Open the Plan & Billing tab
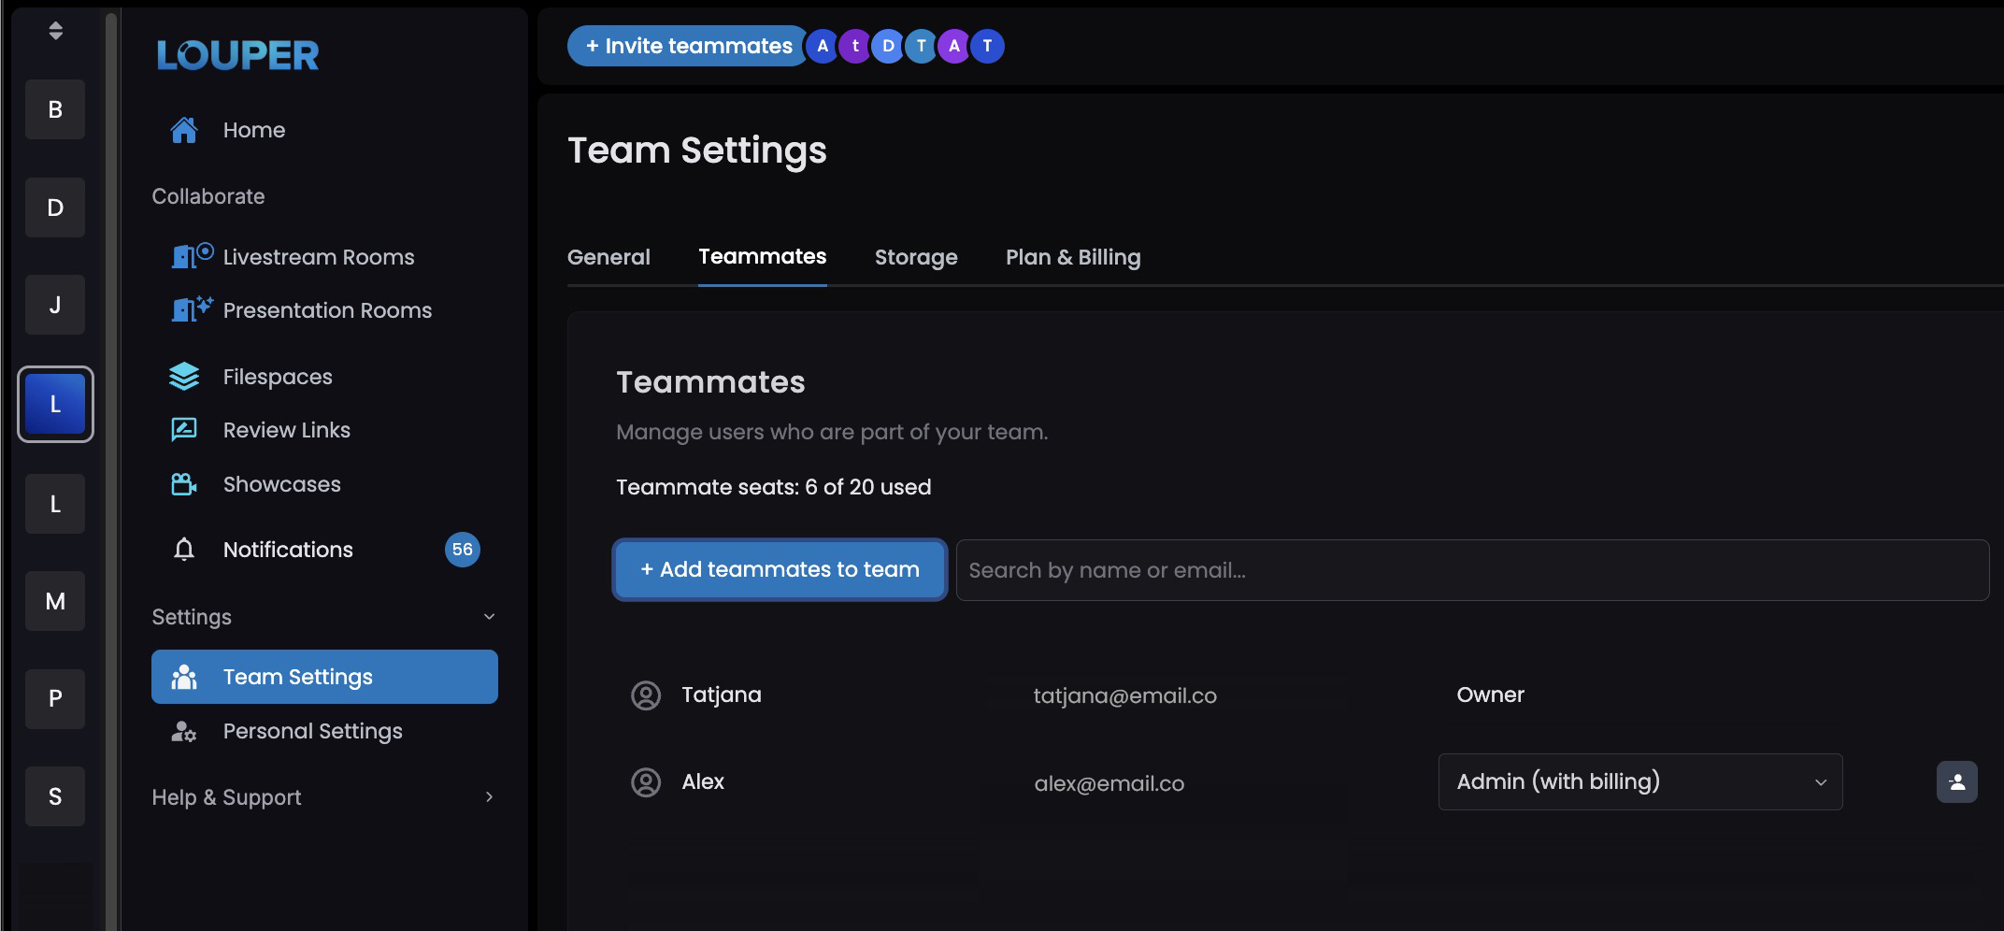 tap(1072, 257)
